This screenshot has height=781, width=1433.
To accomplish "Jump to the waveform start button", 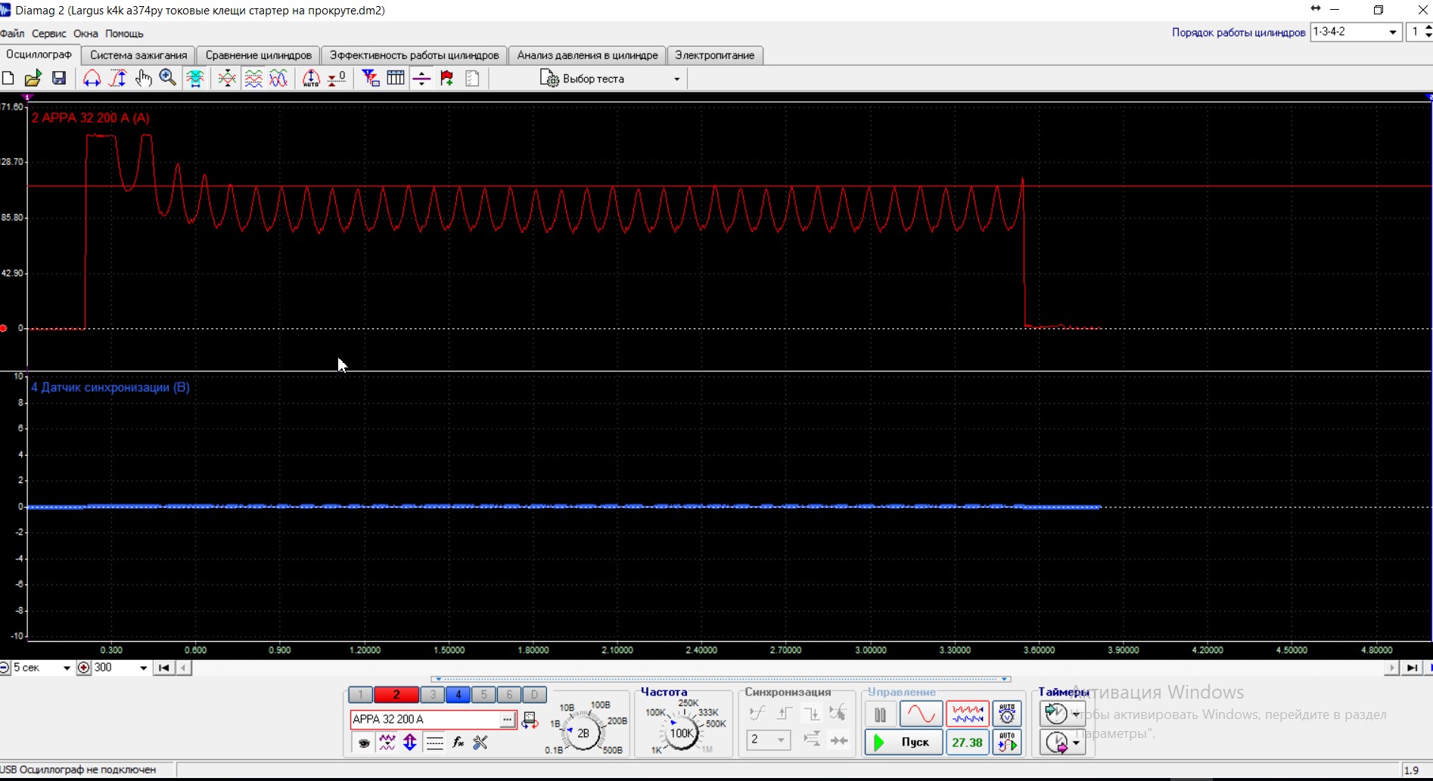I will pos(163,668).
